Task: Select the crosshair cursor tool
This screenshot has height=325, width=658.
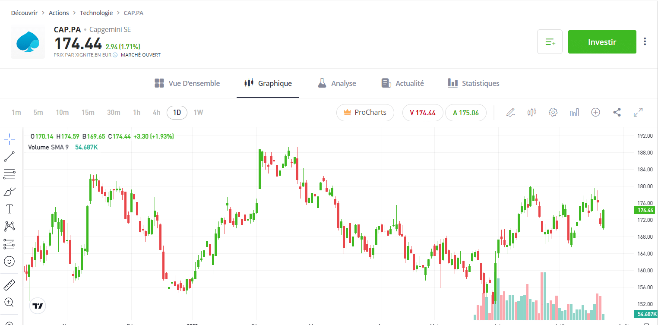Action: [9, 139]
